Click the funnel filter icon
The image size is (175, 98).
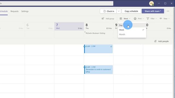tap(148, 19)
